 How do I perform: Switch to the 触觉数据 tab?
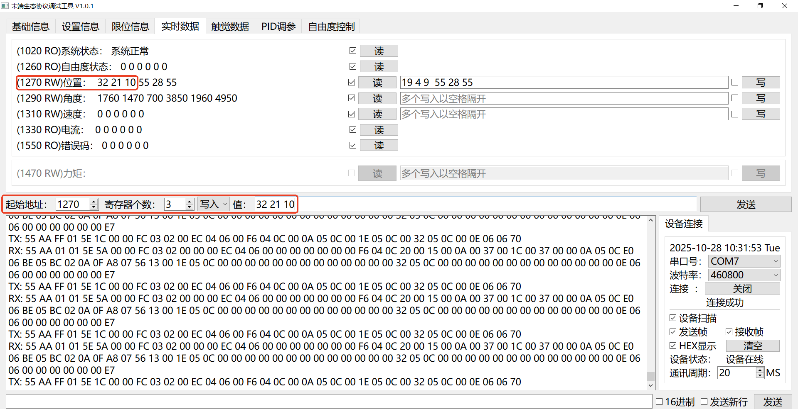click(229, 26)
